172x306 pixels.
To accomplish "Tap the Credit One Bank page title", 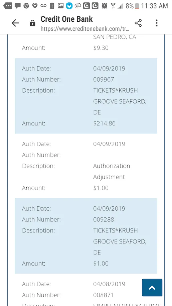I will pos(66,19).
